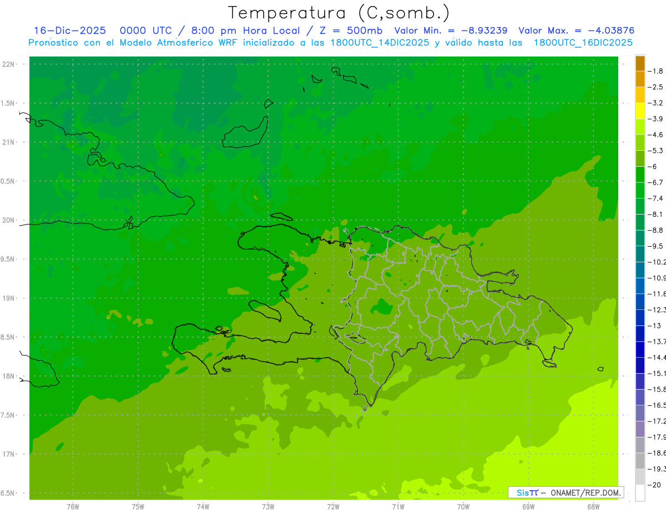Click the "-9.5" color scale label
Viewport: 666px width, 514px height.
(x=655, y=246)
